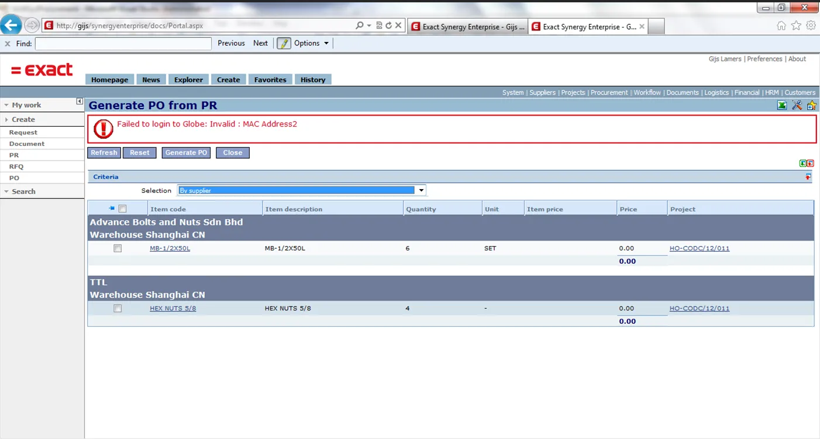The image size is (820, 439).
Task: Check the MB-1/2X50L item checkbox
Action: [118, 248]
